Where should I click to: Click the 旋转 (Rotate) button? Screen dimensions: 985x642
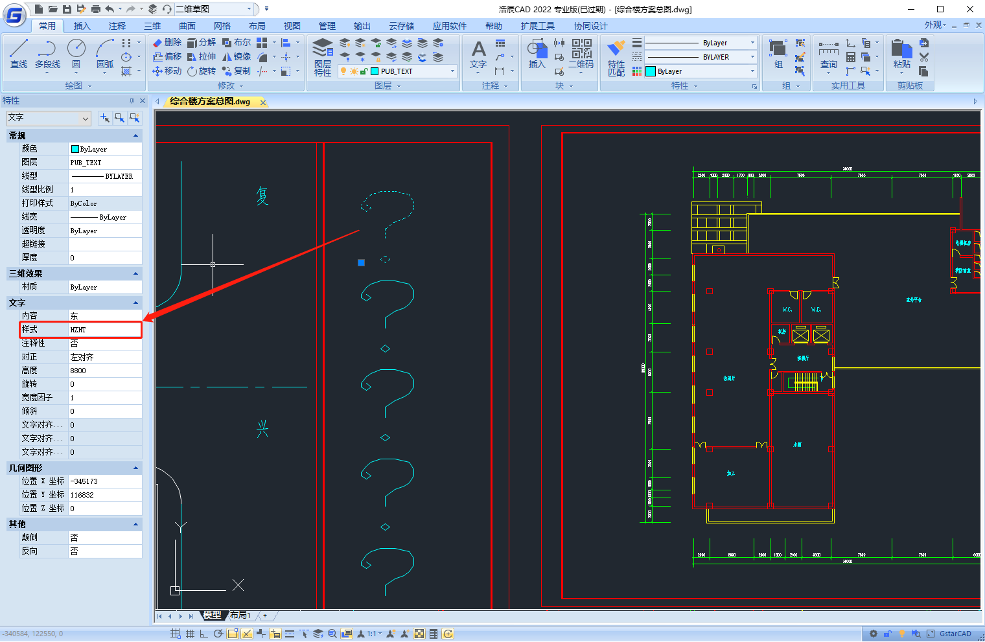(x=202, y=71)
